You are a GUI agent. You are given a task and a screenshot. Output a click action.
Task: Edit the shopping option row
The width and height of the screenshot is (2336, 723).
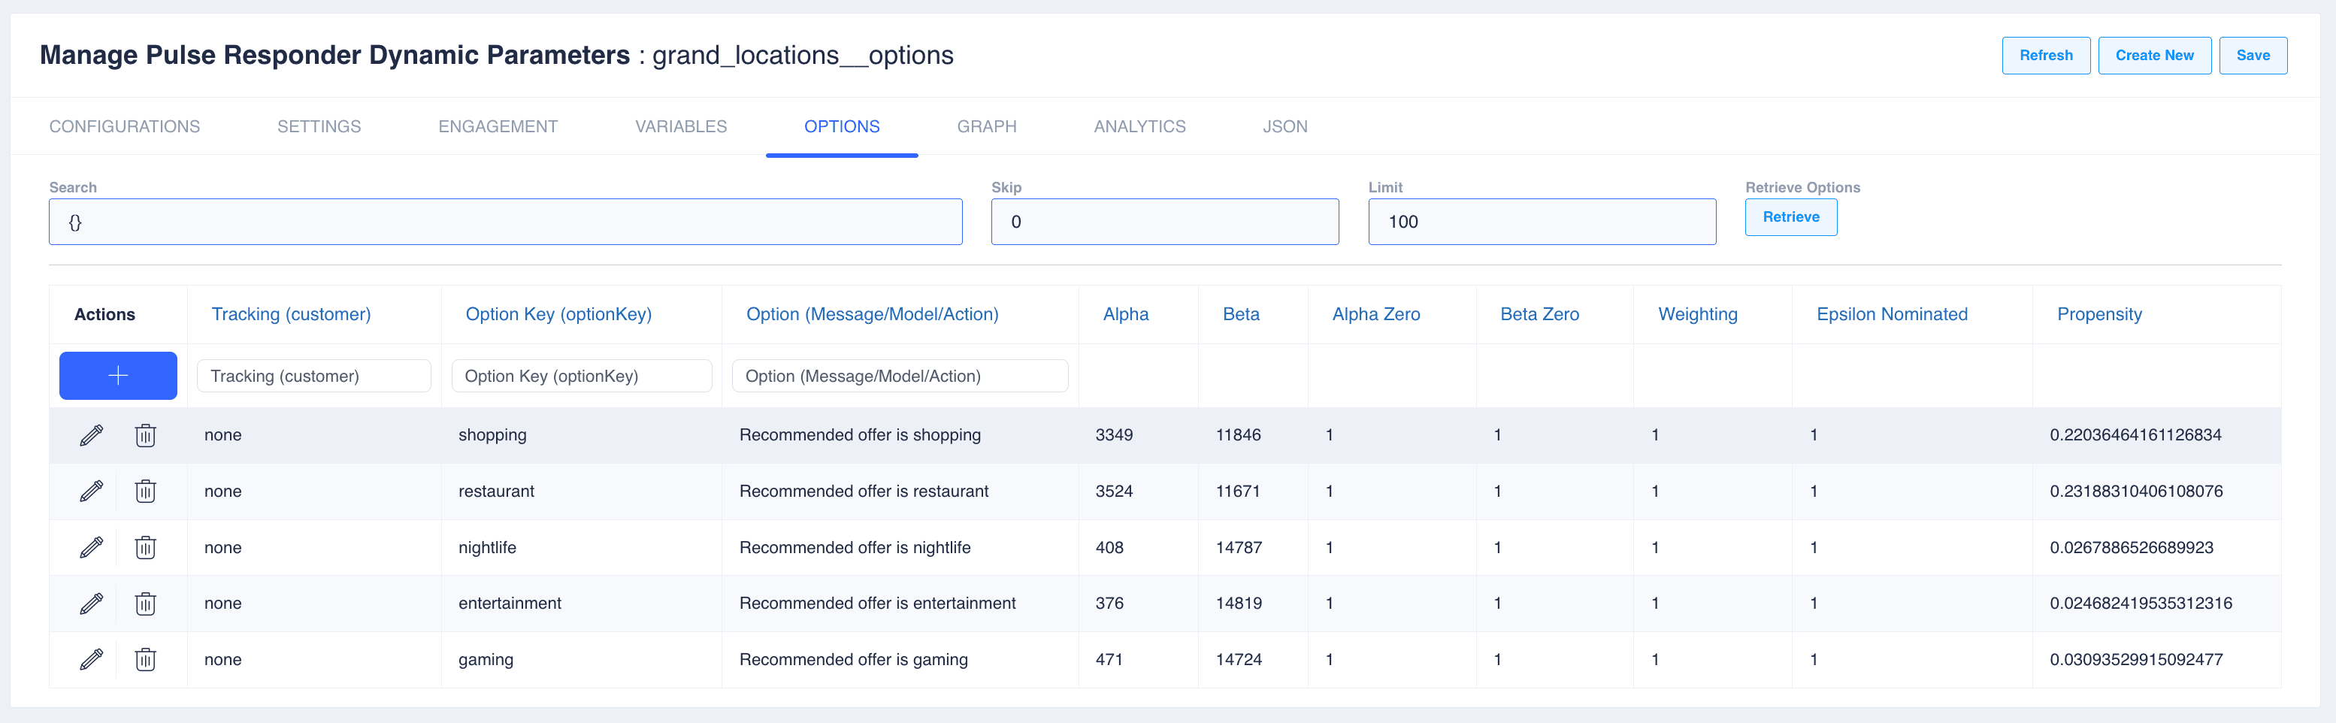[92, 435]
